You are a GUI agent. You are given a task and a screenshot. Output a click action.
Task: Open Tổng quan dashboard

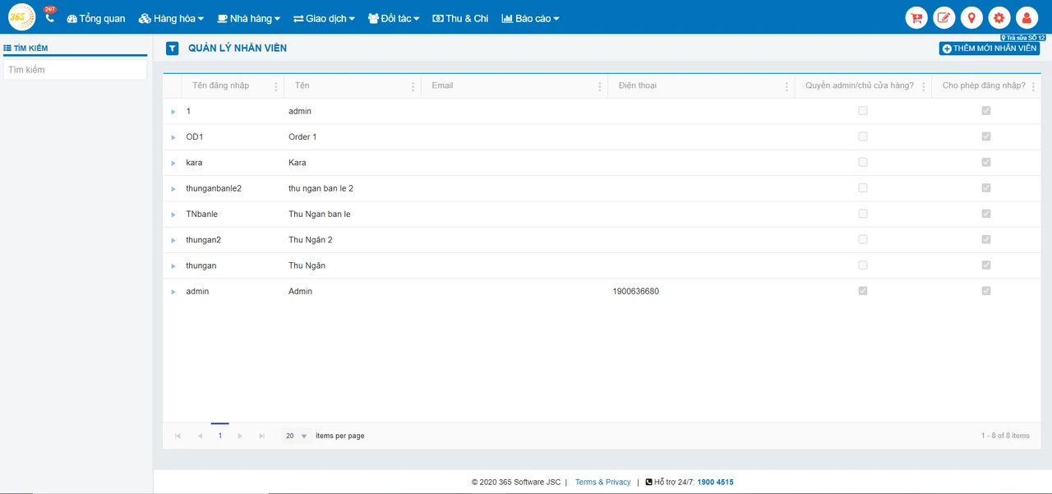(96, 18)
